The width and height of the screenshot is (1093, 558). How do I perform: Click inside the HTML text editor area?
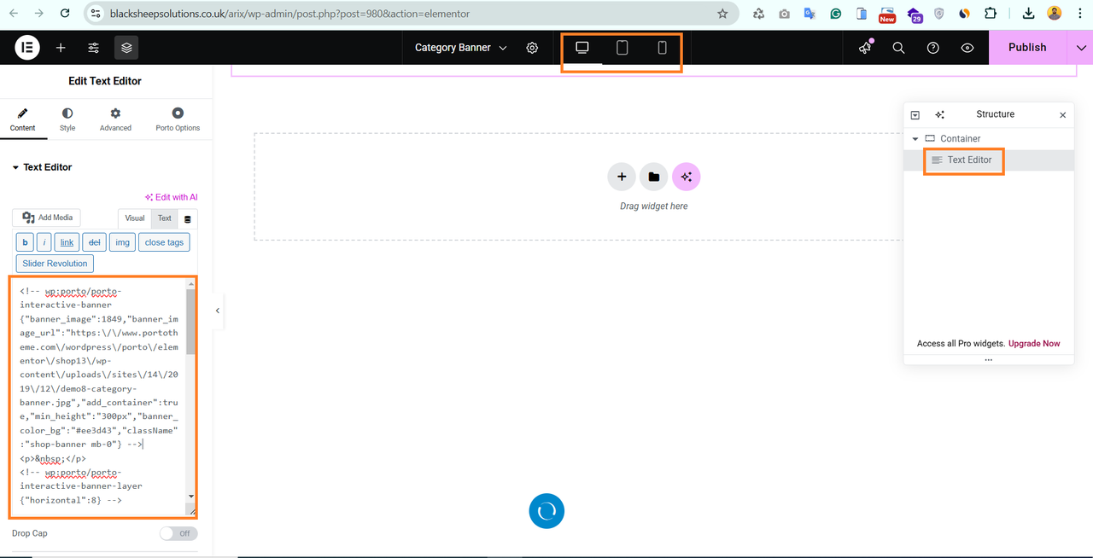tap(99, 397)
